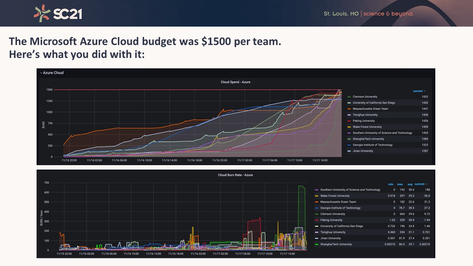Screen dimensions: 473x266
Task: Sort Burn Rate legend by avg column
Action: [409, 184]
